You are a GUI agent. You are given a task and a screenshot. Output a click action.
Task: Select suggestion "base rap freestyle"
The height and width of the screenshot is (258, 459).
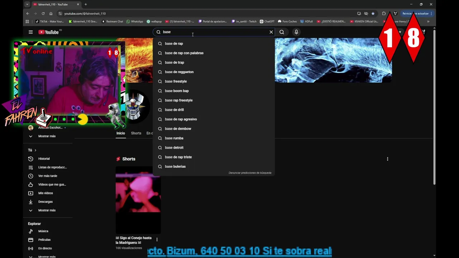214,100
